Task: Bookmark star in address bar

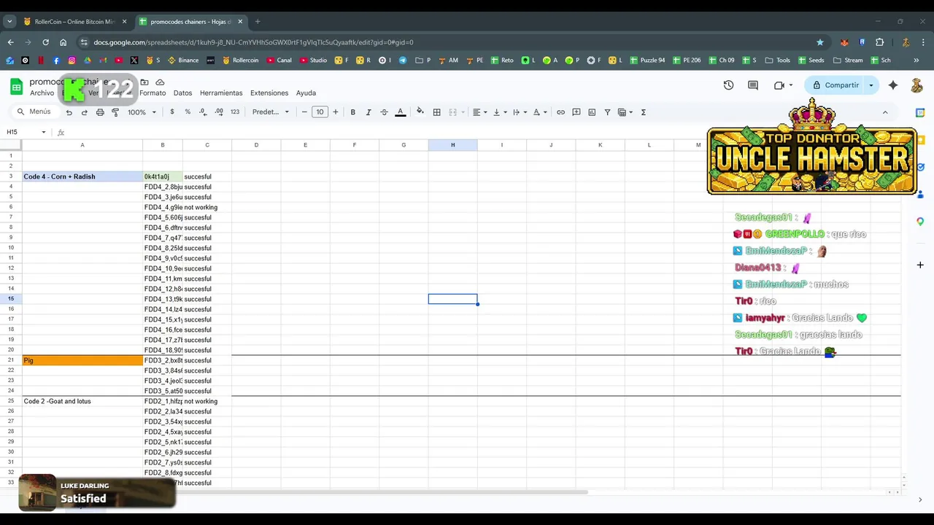Action: [820, 42]
